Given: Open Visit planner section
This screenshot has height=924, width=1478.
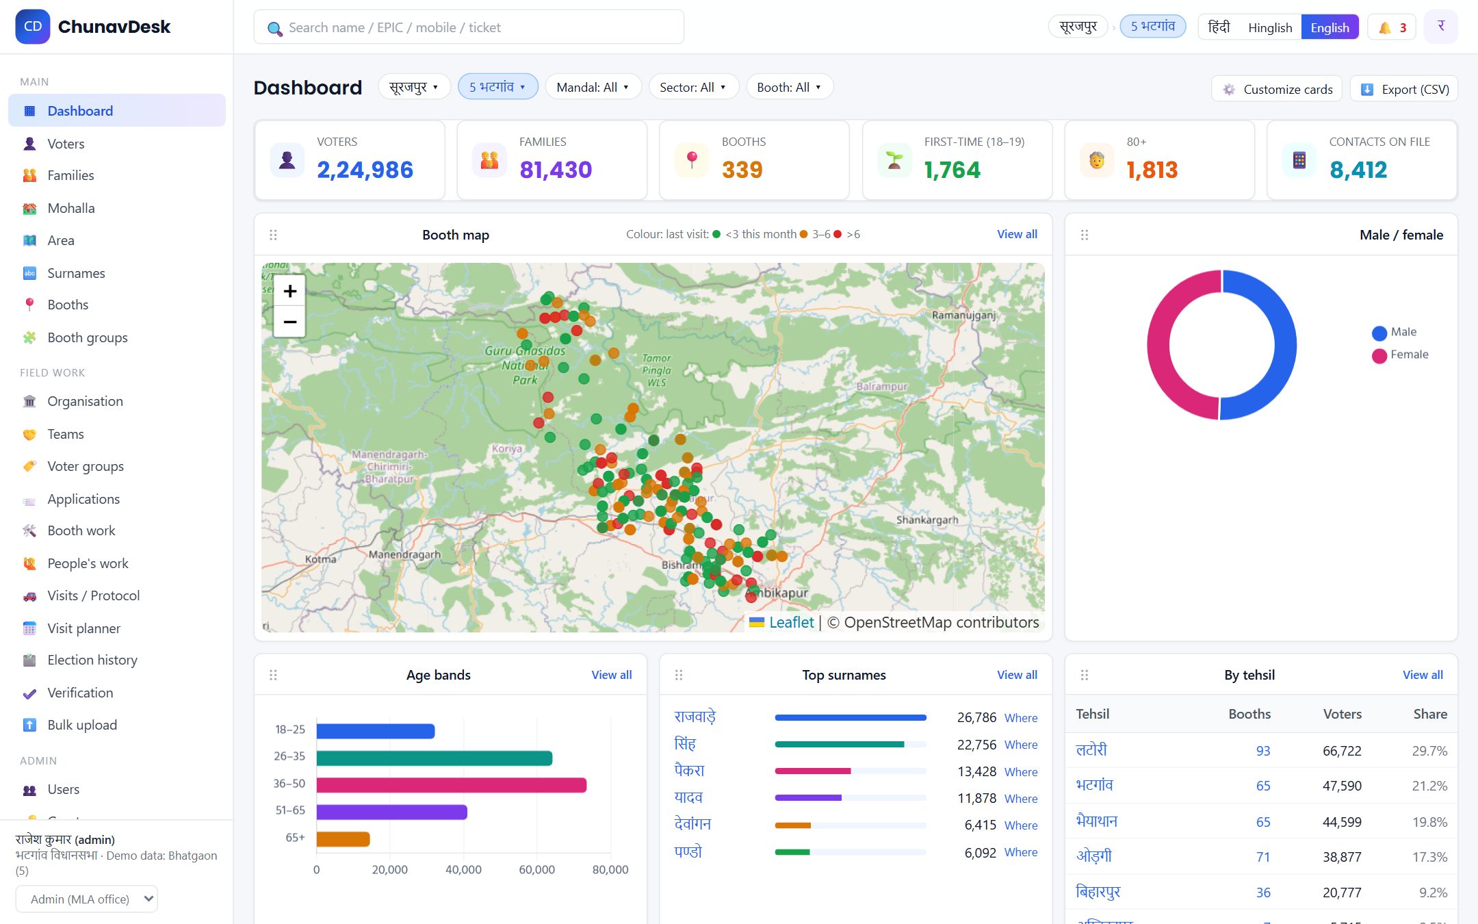Looking at the screenshot, I should [x=116, y=628].
